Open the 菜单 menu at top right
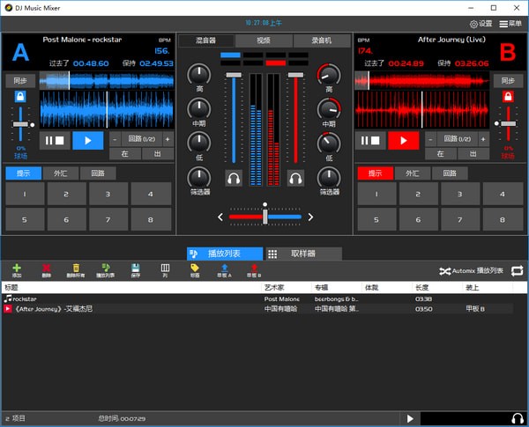This screenshot has height=427, width=529. pos(510,24)
